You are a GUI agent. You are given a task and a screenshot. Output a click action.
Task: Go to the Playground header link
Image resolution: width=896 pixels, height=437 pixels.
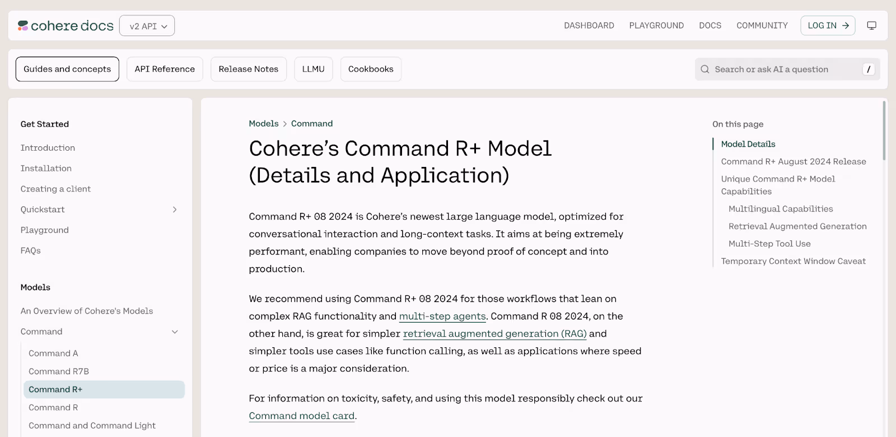click(656, 26)
